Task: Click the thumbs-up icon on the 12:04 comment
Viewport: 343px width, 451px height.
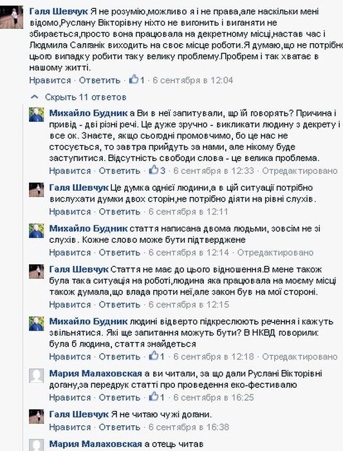Action: [x=134, y=79]
